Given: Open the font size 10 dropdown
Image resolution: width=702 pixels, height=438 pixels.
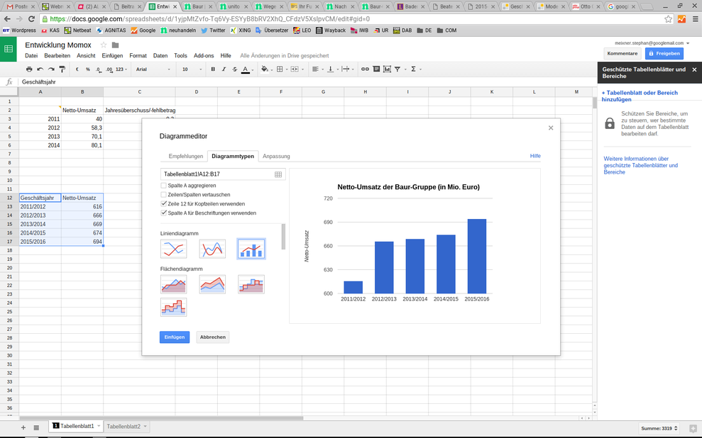Looking at the screenshot, I should pos(192,69).
